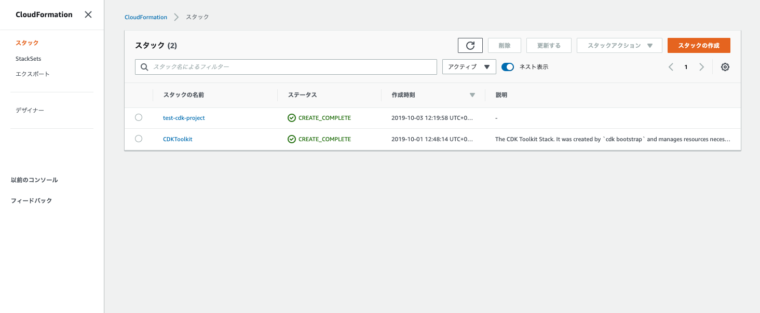This screenshot has width=760, height=313.
Task: Select the test-cdk-project stack radio button
Action: 139,117
